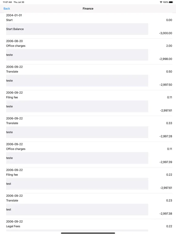Viewport: 176px width, 235px height.
Task: Tap the -2,997.50 running balance
Action: [x=166, y=85]
